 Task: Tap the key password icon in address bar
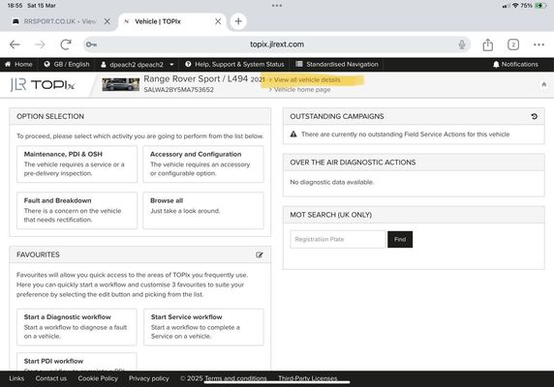[x=91, y=45]
